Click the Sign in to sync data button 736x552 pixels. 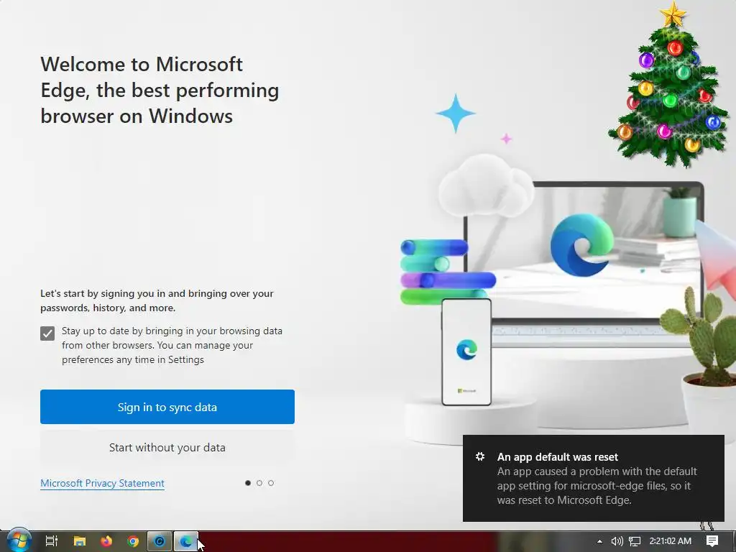(x=167, y=407)
